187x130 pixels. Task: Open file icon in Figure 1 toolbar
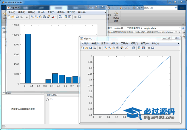pyautogui.click(x=13, y=17)
